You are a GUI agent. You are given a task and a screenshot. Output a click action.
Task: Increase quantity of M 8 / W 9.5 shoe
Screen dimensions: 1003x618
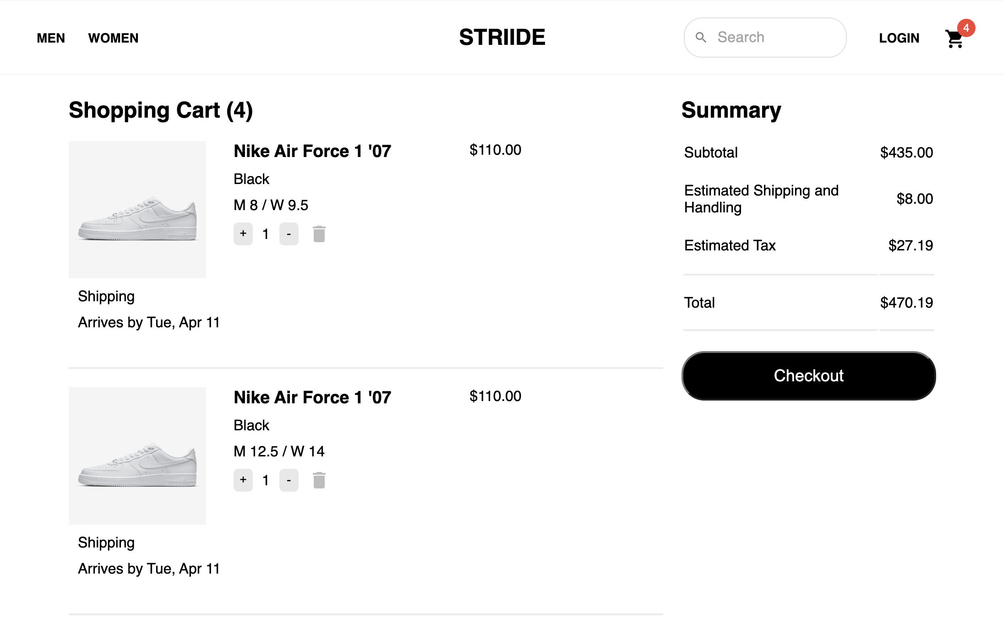coord(243,234)
